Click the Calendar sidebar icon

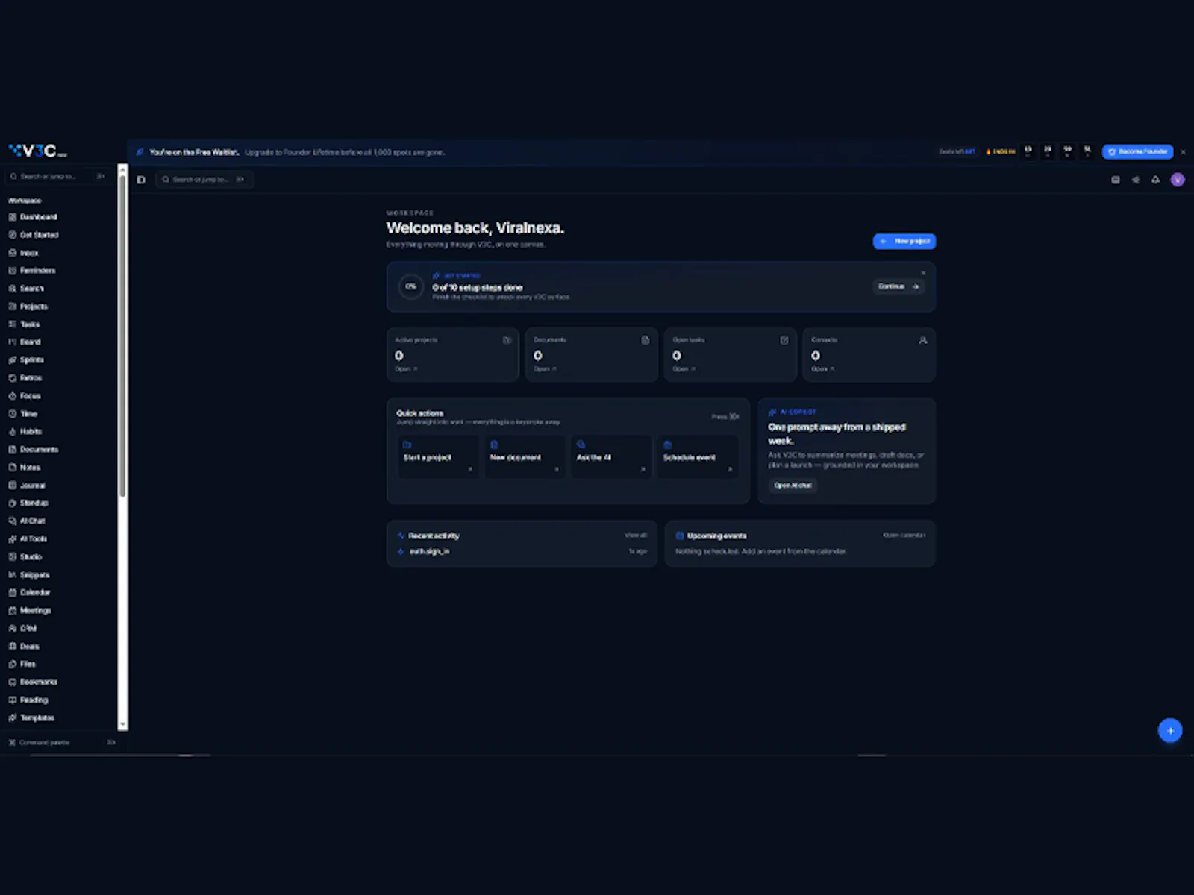point(12,593)
